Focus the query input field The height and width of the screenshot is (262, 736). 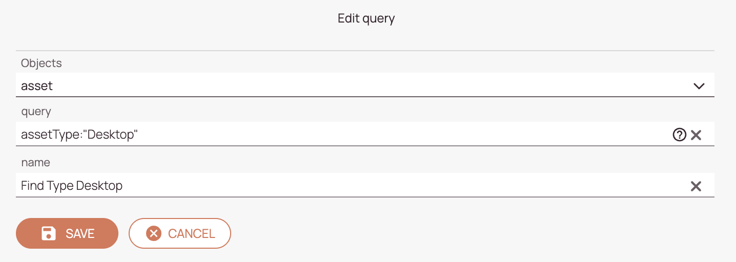[x=343, y=135]
